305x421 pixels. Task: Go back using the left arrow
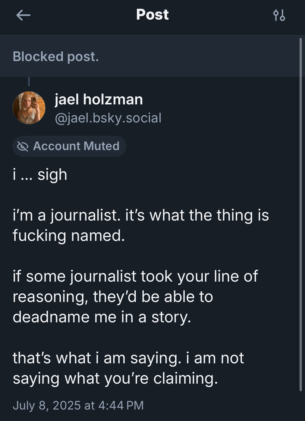point(23,15)
